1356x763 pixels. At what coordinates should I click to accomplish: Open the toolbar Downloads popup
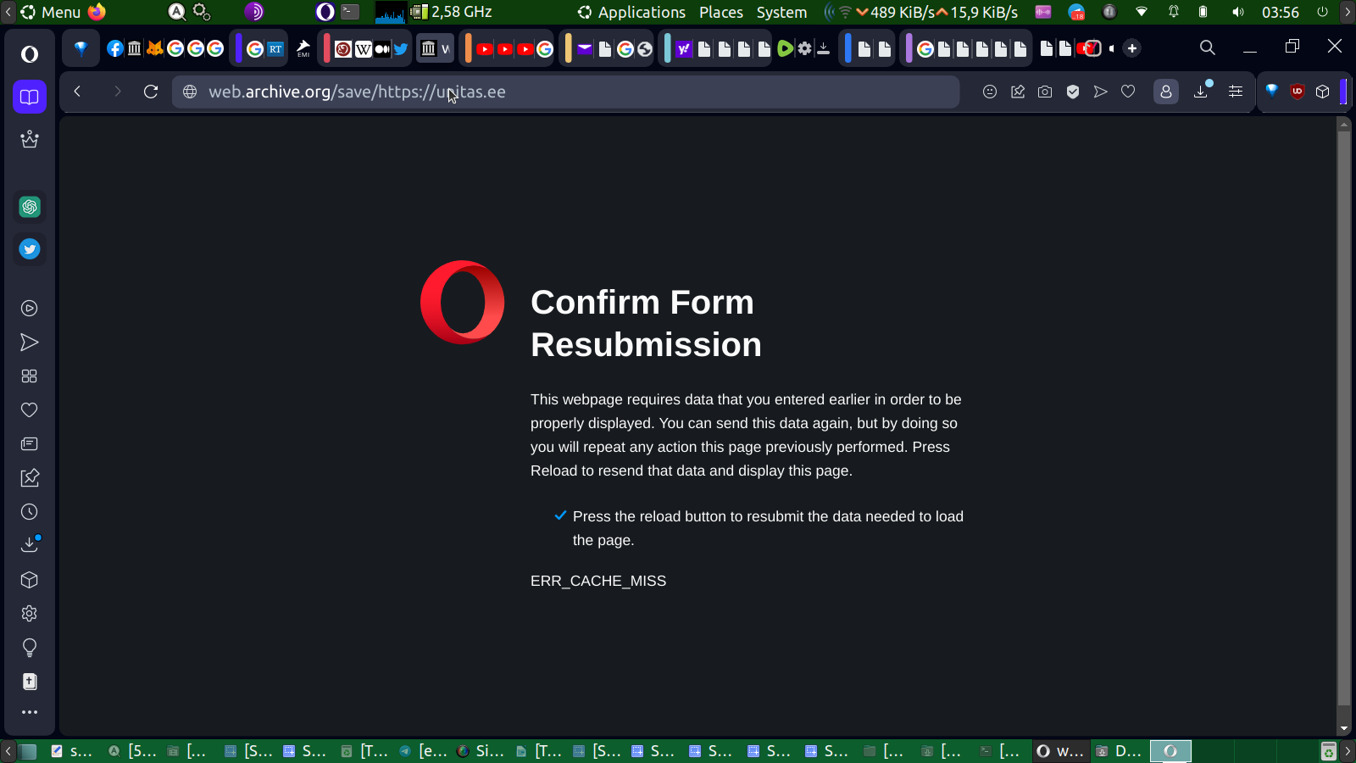click(1202, 91)
